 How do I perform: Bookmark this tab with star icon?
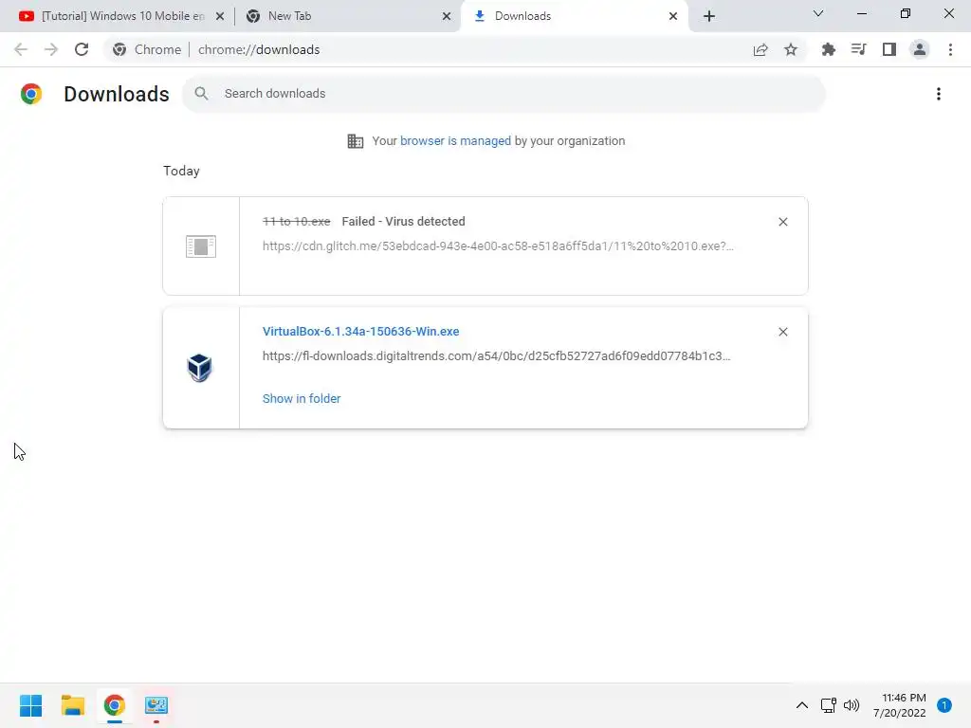791,49
